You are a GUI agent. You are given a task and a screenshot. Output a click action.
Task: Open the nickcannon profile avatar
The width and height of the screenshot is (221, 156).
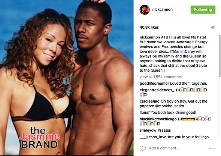145,10
